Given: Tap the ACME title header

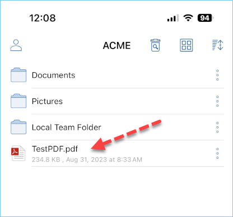Looking at the screenshot, I should click(117, 45).
